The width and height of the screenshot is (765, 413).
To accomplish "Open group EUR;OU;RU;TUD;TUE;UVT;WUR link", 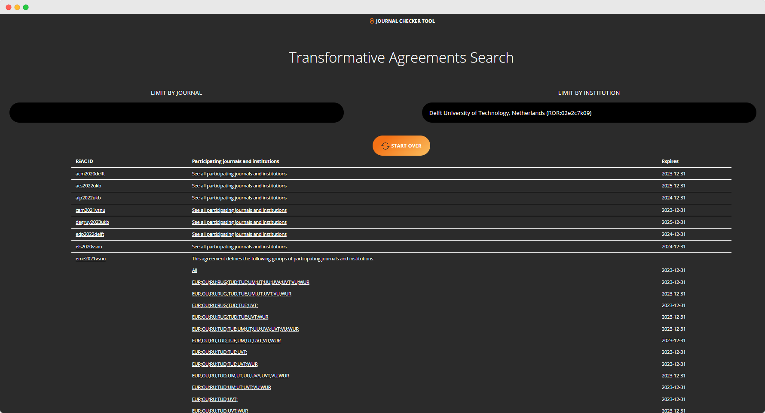I will [225, 364].
